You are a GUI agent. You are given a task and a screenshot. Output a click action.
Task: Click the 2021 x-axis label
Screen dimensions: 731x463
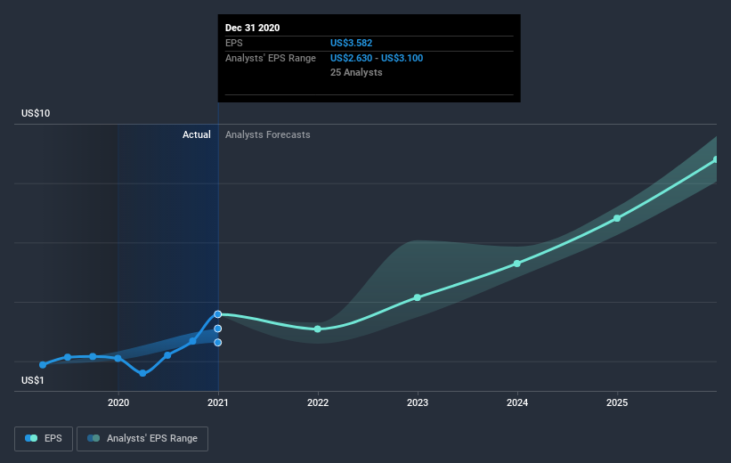click(218, 402)
